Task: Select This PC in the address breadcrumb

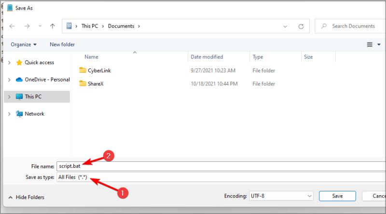Action: [90, 26]
